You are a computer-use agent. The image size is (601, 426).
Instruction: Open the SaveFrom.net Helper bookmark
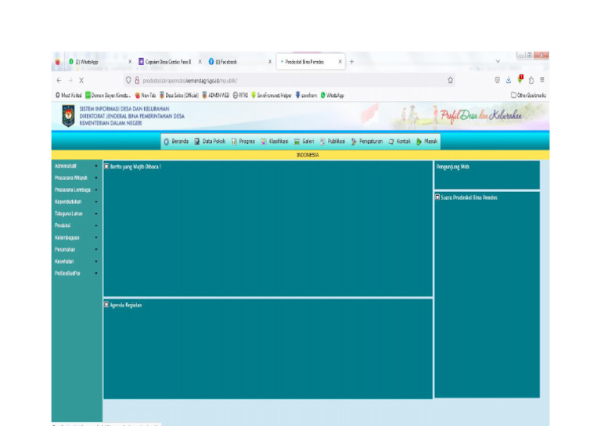coord(271,95)
